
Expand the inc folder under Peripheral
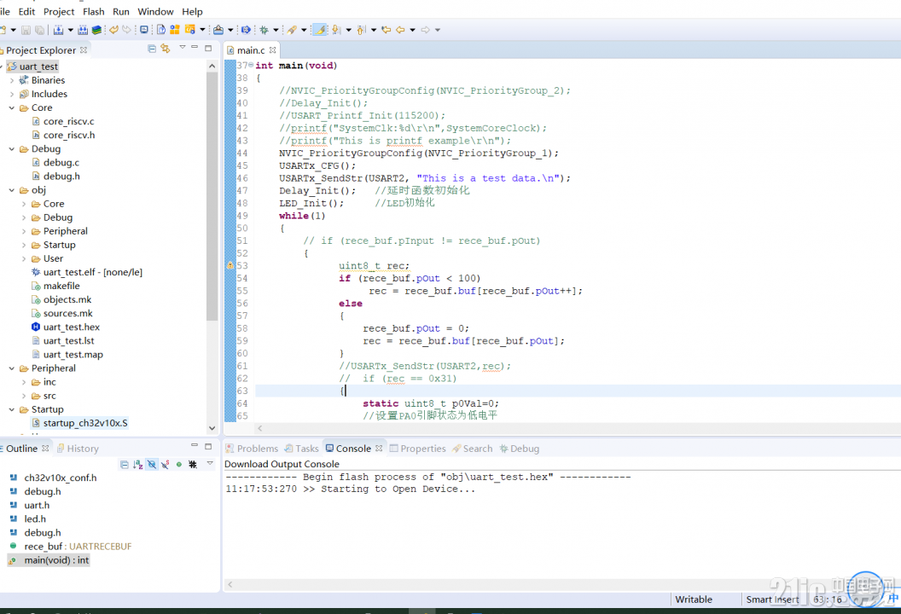pos(24,382)
